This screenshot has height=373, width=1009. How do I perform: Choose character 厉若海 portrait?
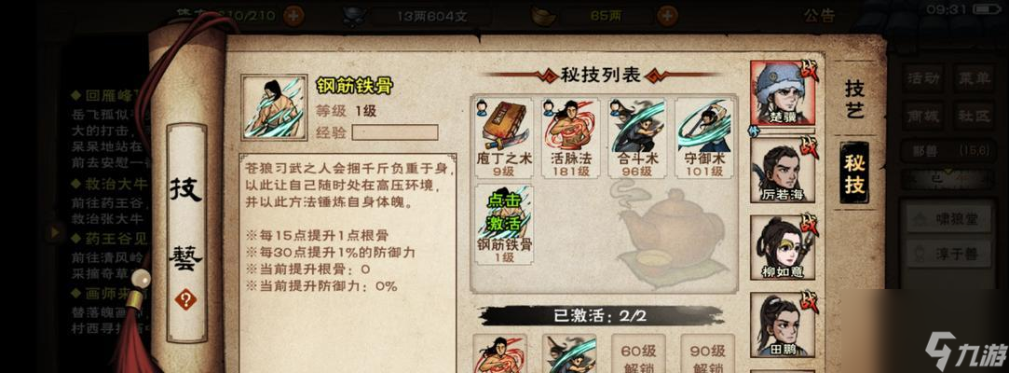click(x=783, y=170)
